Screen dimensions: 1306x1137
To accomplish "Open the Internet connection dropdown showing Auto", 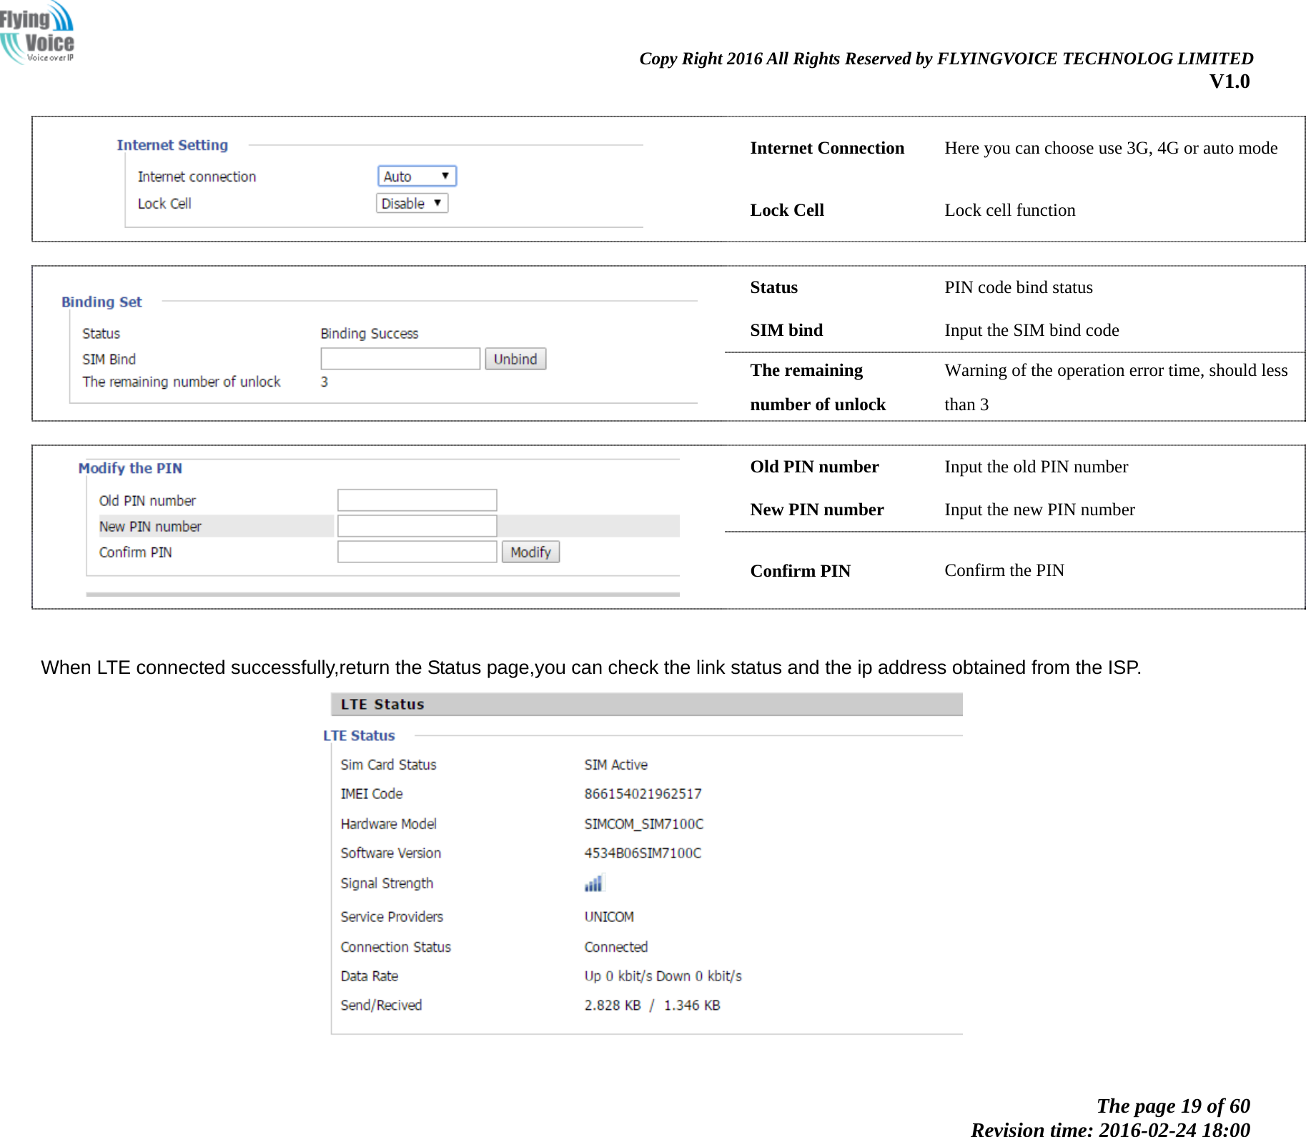I will pos(416,175).
